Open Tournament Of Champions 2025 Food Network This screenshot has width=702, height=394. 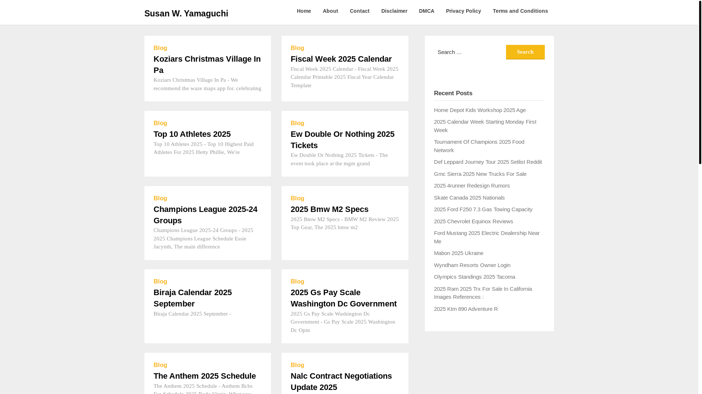pos(479,146)
